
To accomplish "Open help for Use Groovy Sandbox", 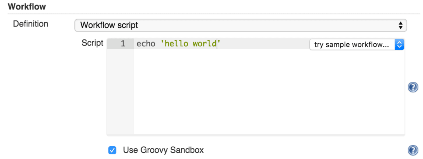I will (x=413, y=150).
